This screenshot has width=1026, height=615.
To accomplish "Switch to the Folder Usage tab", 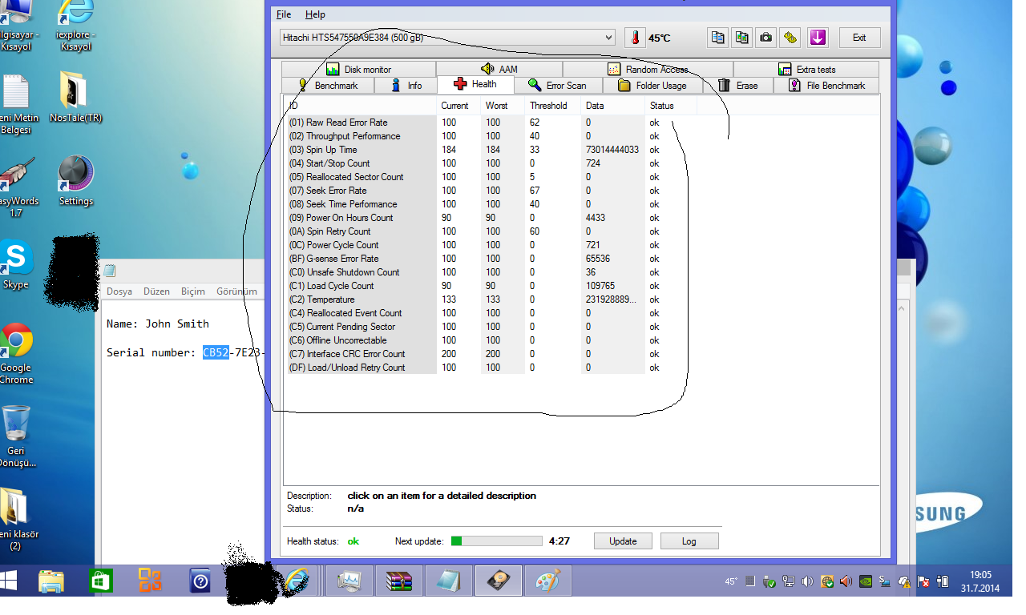I will 652,85.
